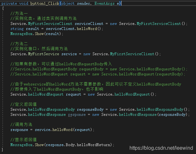Click the comment '//即使传入了helloWordRequestBody，也不影响'
Viewport: 196px width, 154px height.
tap(57, 89)
